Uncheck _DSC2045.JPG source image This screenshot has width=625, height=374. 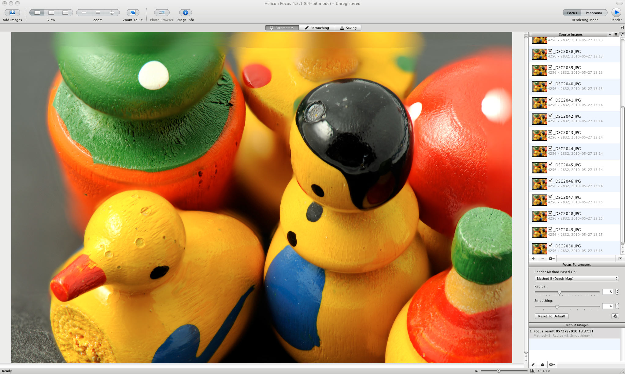coord(550,165)
